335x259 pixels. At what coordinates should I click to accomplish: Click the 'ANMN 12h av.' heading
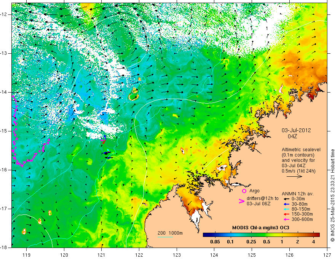[298, 194]
